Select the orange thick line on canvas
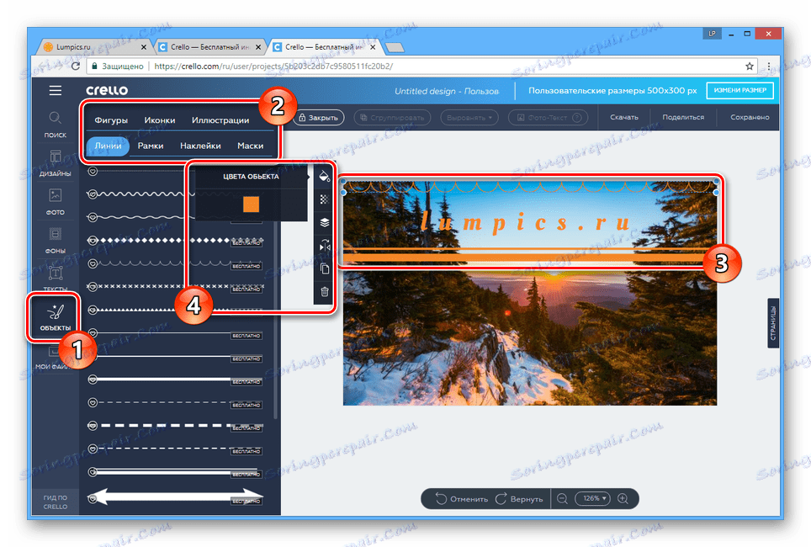The height and width of the screenshot is (547, 811). 525,258
